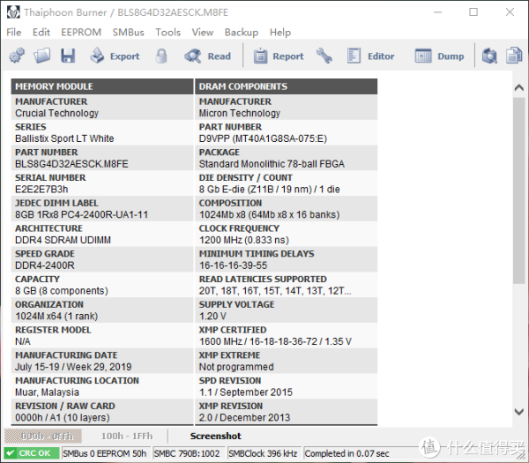Click the 8 GB (8 components) capacity value
The height and width of the screenshot is (463, 529).
62,290
